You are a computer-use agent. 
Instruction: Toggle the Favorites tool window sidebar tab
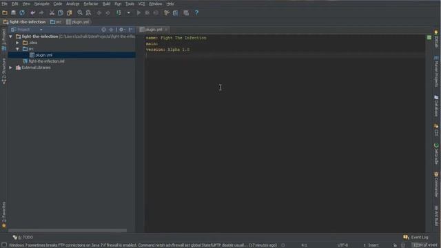coord(3,214)
